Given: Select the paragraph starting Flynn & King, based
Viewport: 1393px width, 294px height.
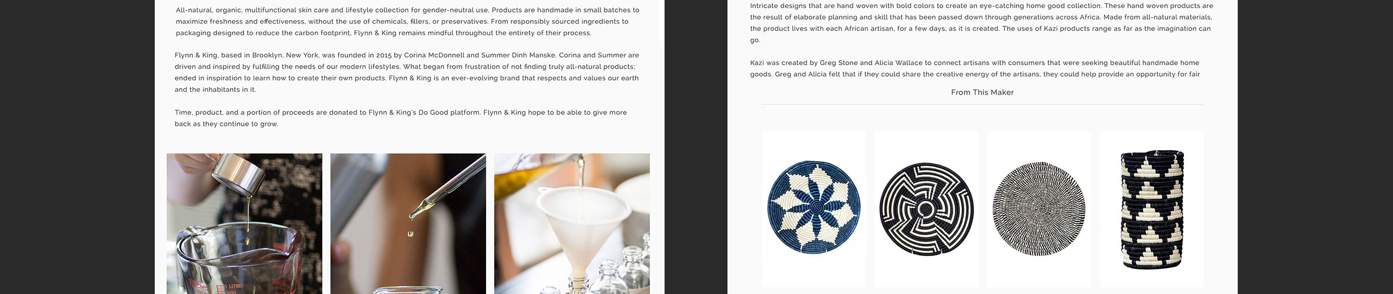Looking at the screenshot, I should 407,72.
